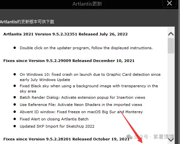The image size is (180, 144).
Task: Click the Artlantis Batch alert fix entry
Action: (x=54, y=119)
